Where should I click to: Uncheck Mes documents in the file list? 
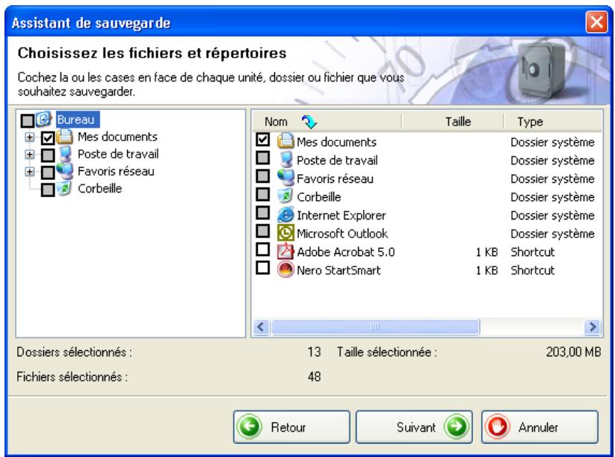click(x=263, y=140)
